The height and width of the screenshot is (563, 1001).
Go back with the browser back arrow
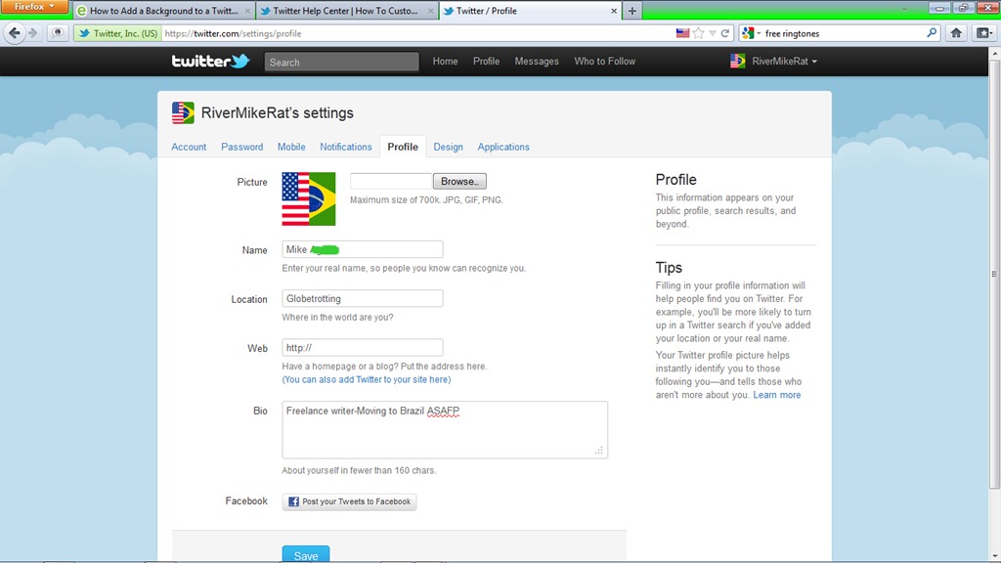[14, 33]
